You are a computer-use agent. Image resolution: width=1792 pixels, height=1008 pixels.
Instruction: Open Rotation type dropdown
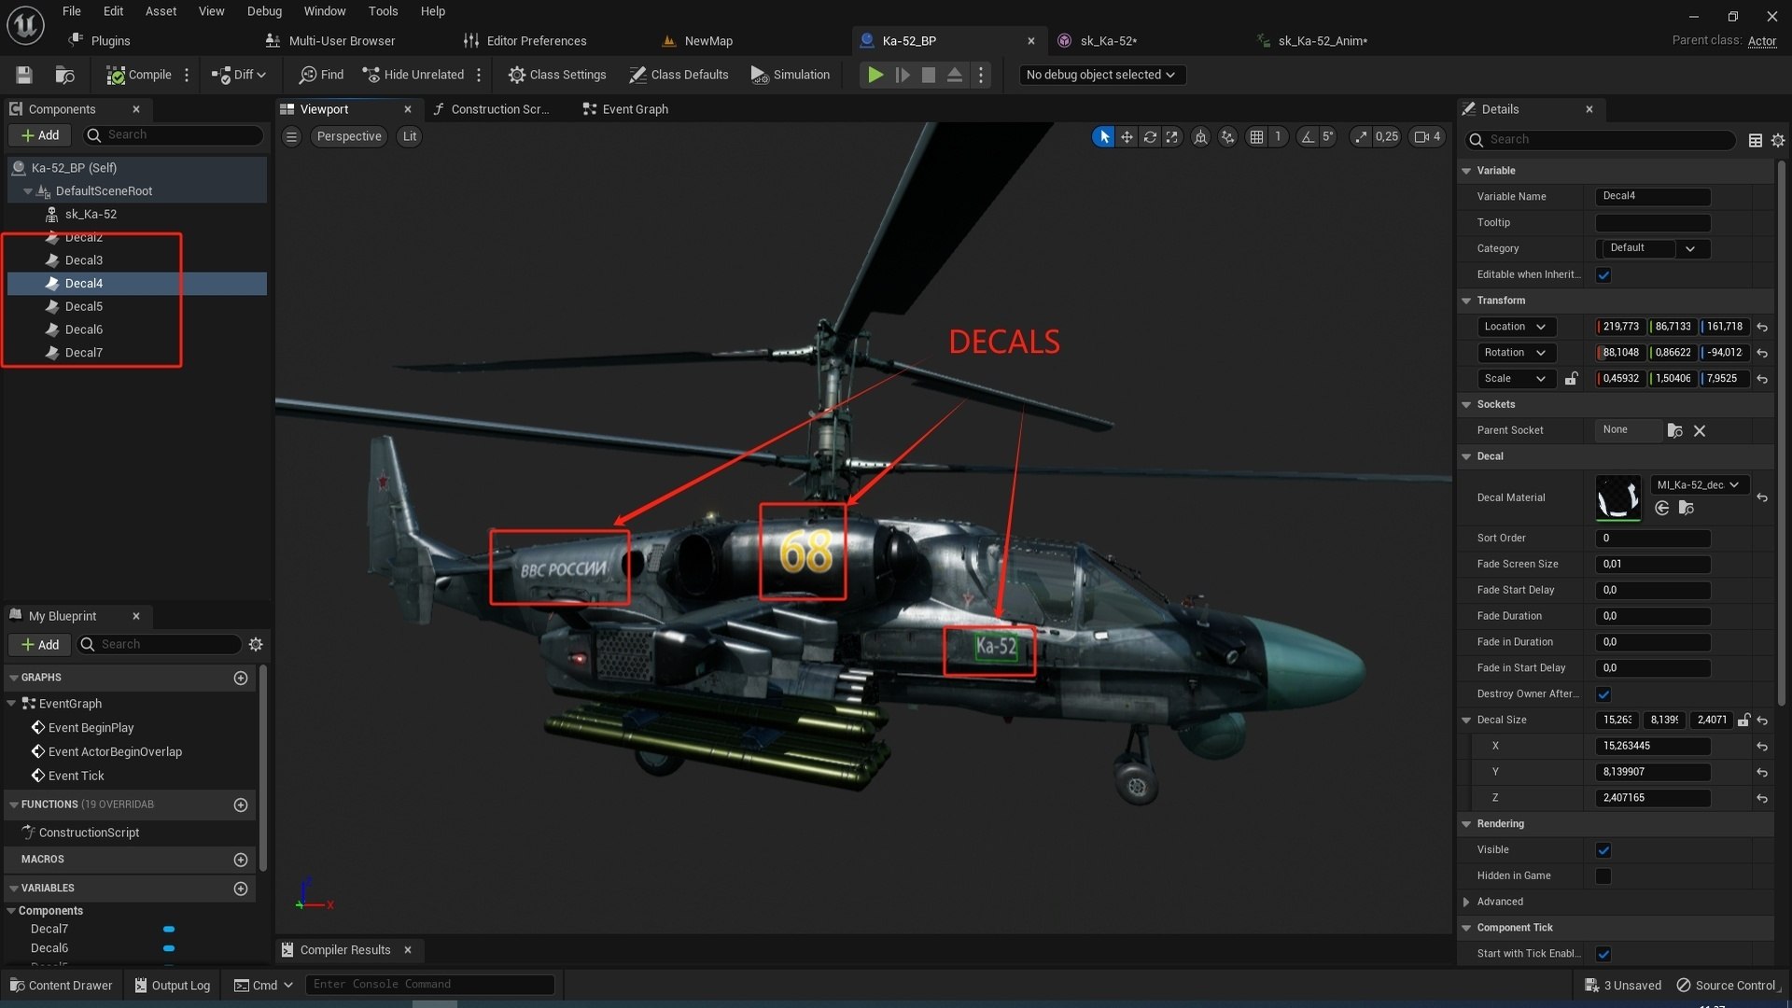point(1517,353)
